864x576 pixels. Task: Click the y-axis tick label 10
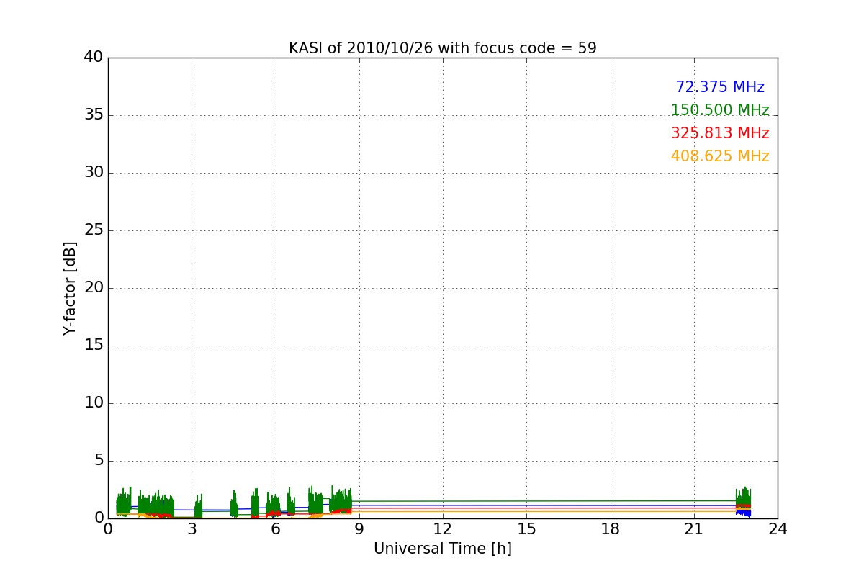pyautogui.click(x=94, y=403)
